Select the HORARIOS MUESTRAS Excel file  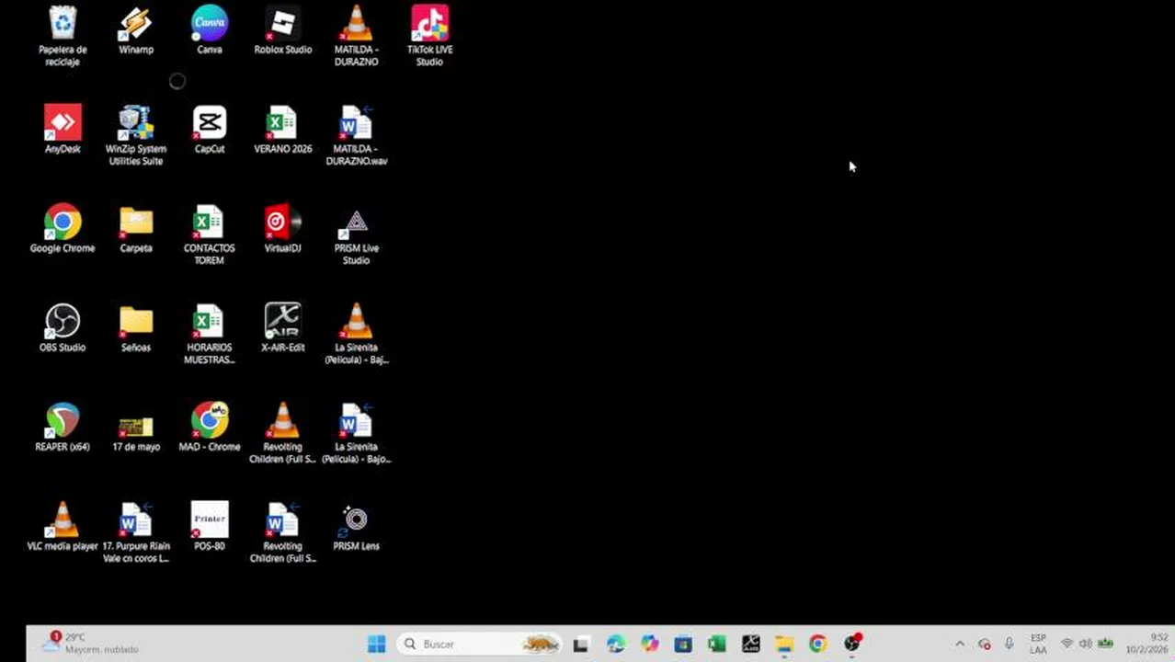210,334
